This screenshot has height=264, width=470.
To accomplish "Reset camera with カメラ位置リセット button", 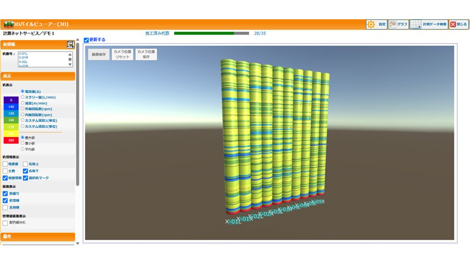I will click(122, 55).
